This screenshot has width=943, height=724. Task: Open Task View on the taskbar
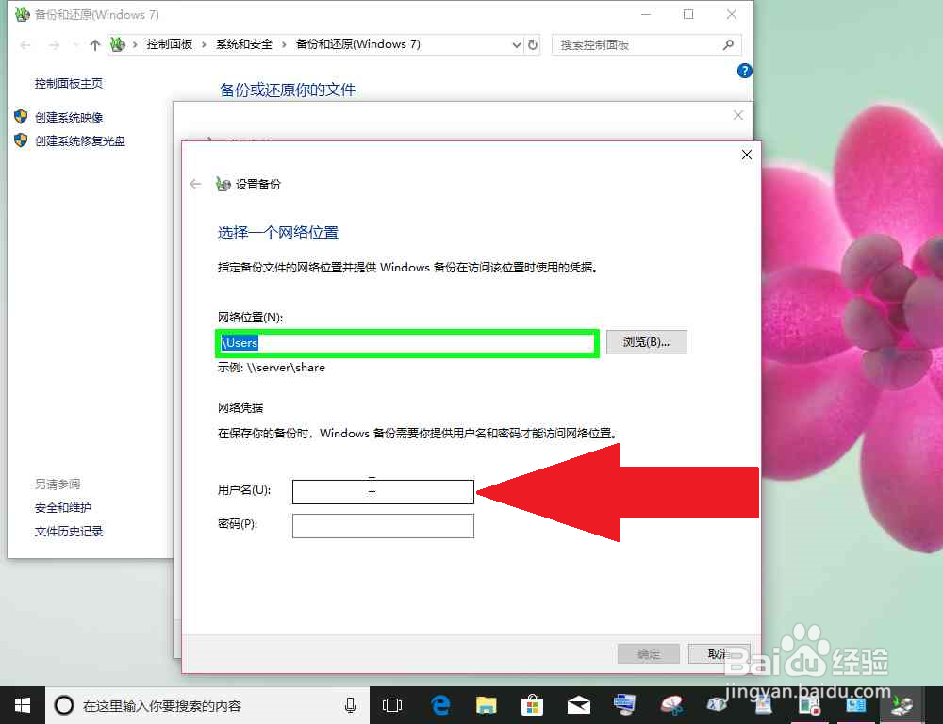click(392, 705)
